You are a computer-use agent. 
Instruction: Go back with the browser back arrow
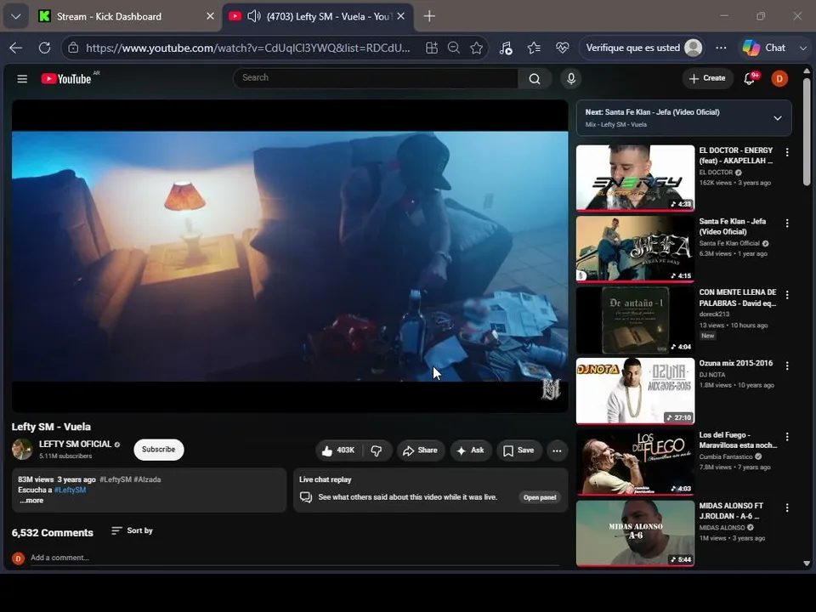tap(15, 48)
